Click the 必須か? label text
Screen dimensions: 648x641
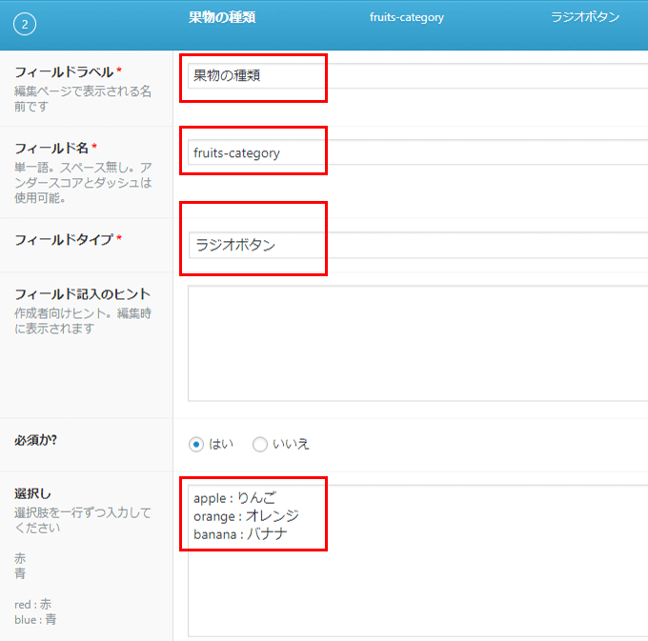click(35, 440)
